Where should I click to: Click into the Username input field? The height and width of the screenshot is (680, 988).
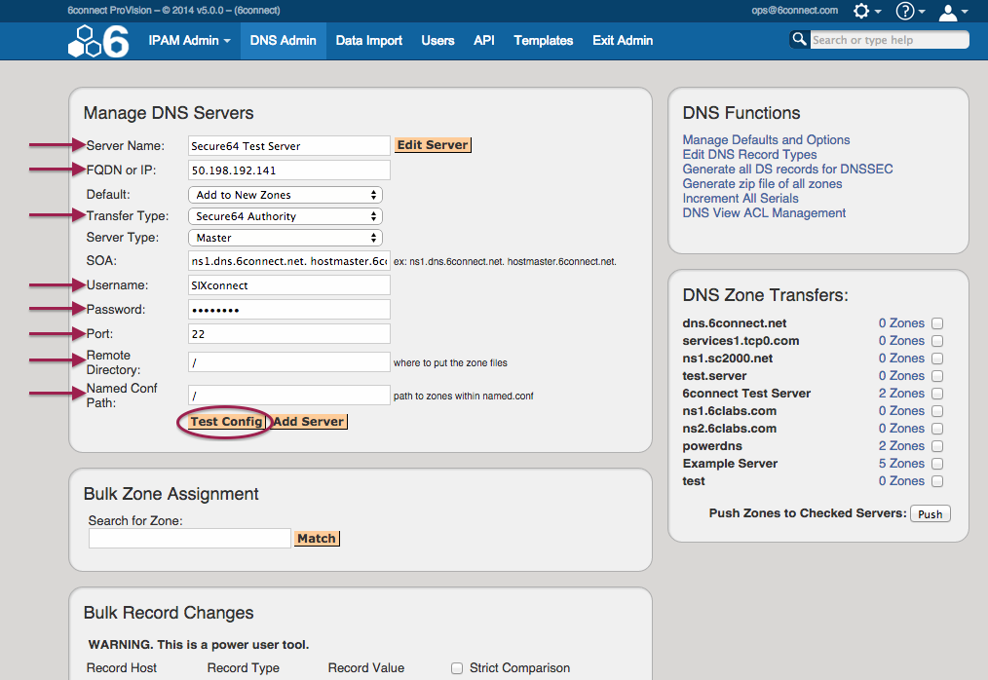[x=289, y=285]
